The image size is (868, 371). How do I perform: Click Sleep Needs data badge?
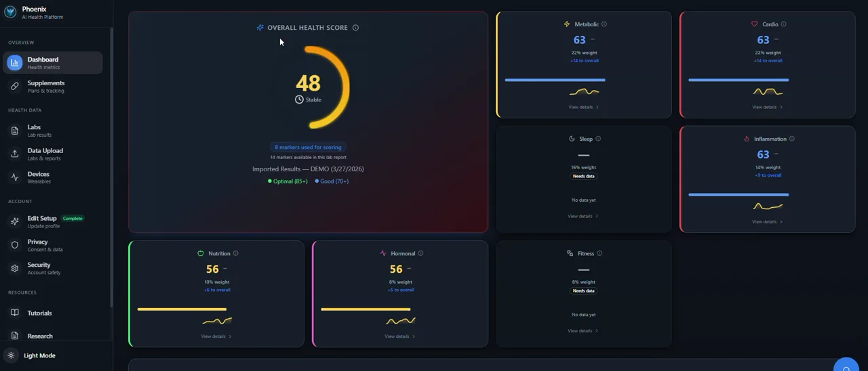[x=583, y=176]
